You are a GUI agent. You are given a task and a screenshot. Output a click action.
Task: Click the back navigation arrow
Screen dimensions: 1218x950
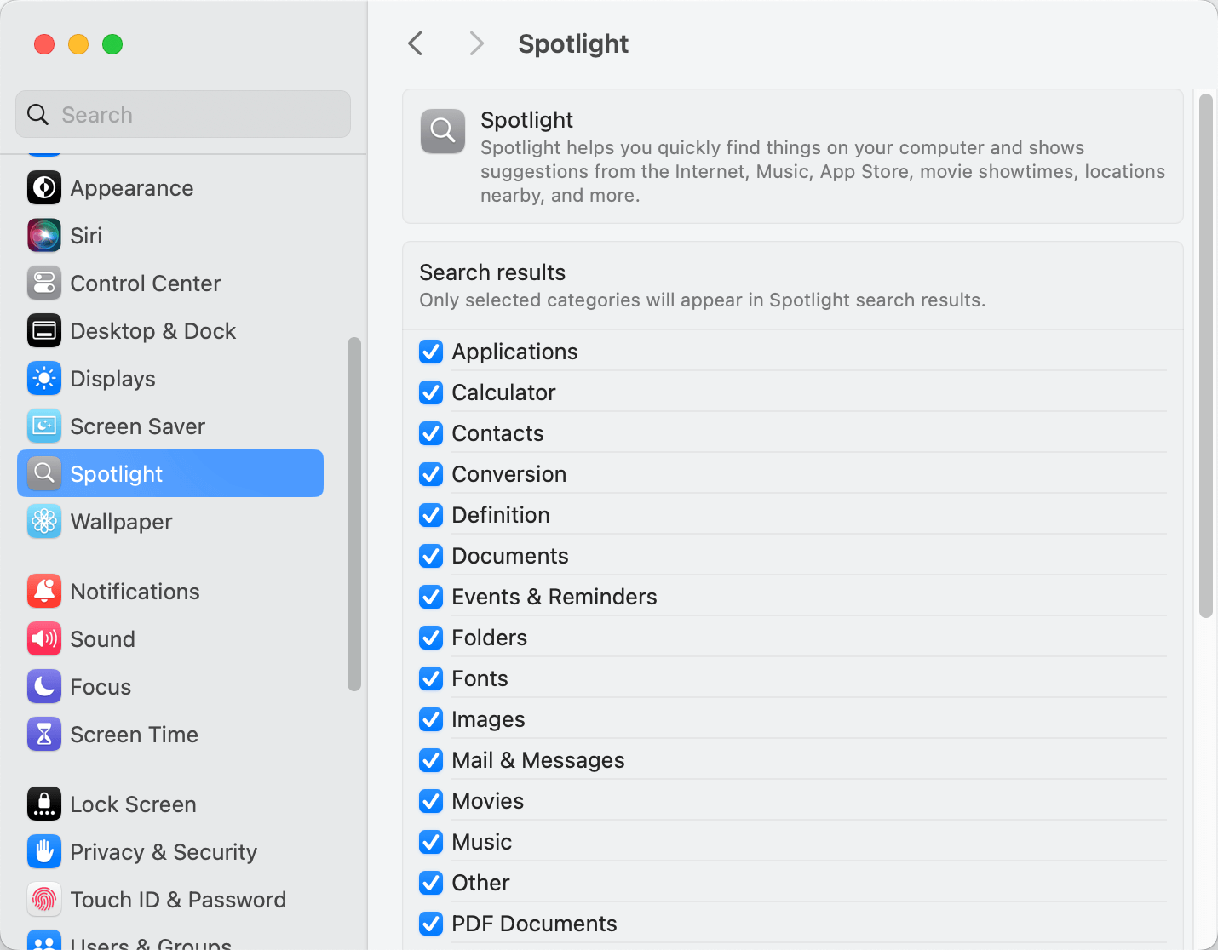pyautogui.click(x=415, y=43)
